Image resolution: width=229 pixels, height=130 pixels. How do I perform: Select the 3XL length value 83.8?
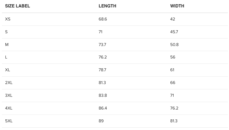point(103,95)
